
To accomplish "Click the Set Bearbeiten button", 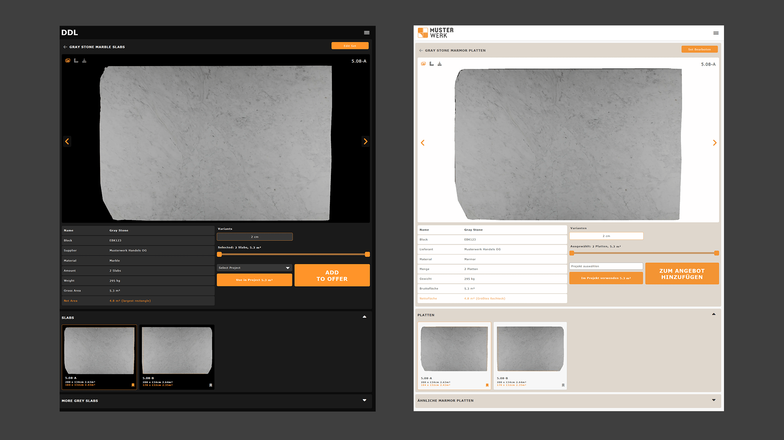I will point(699,49).
